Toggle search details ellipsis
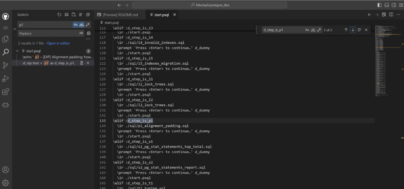Image resolution: width=404 pixels, height=189 pixels. coord(88,39)
